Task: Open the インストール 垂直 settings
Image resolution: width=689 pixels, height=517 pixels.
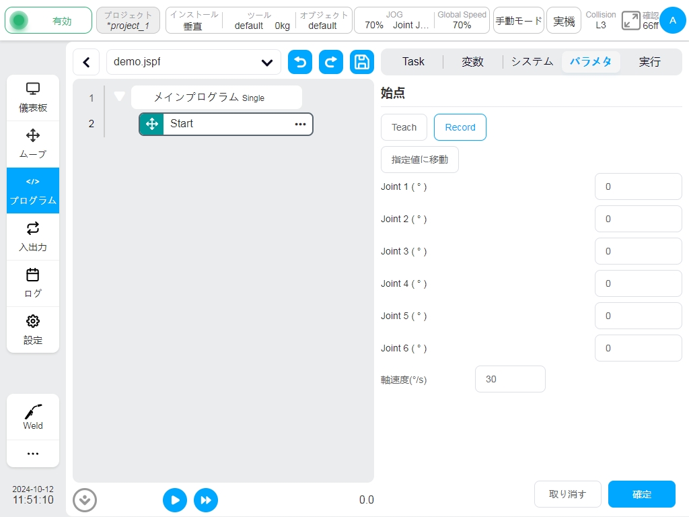Action: [x=194, y=20]
